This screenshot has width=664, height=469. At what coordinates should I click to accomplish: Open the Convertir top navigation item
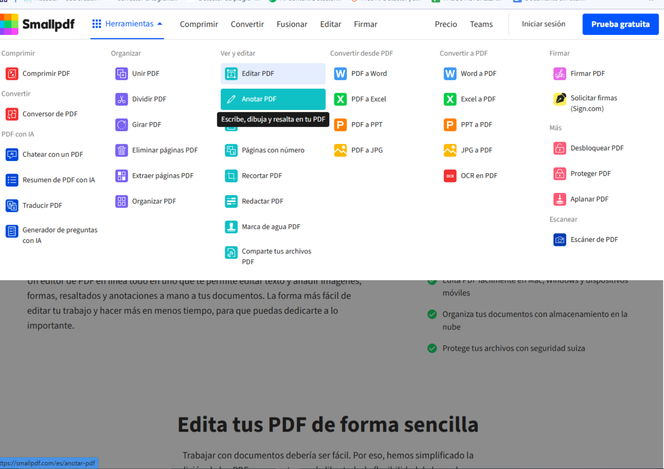click(x=247, y=24)
